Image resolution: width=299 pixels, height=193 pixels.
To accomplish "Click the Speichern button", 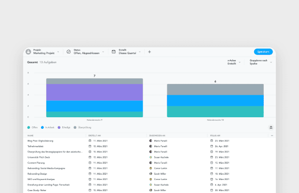I will coord(263,52).
